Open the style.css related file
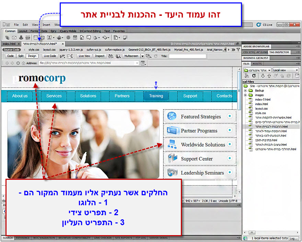Viewport: 302px width, 242px height. 34,49
